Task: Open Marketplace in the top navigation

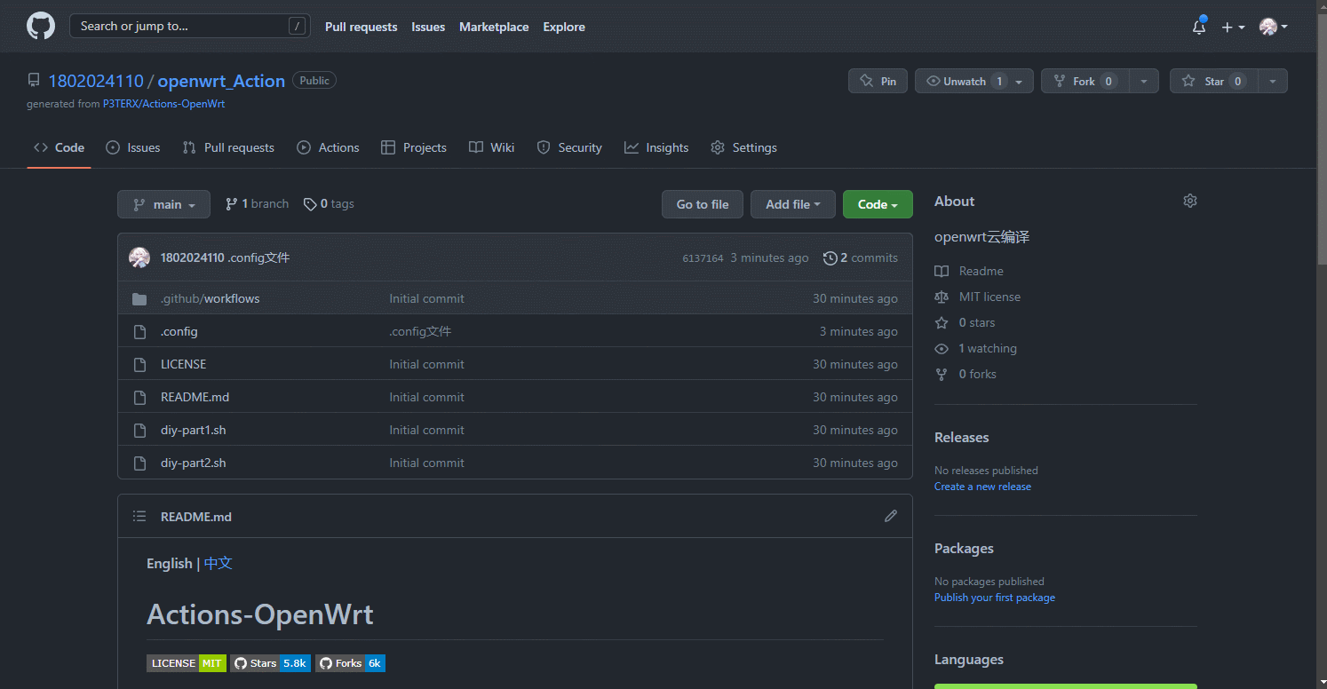Action: 494,27
